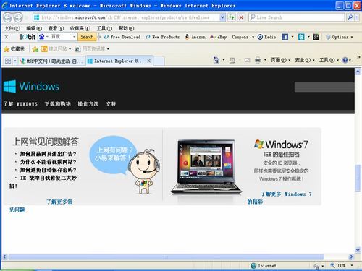Click the Quick Tabs grid icon
Viewport: 362px width, 271px height.
tap(8, 61)
